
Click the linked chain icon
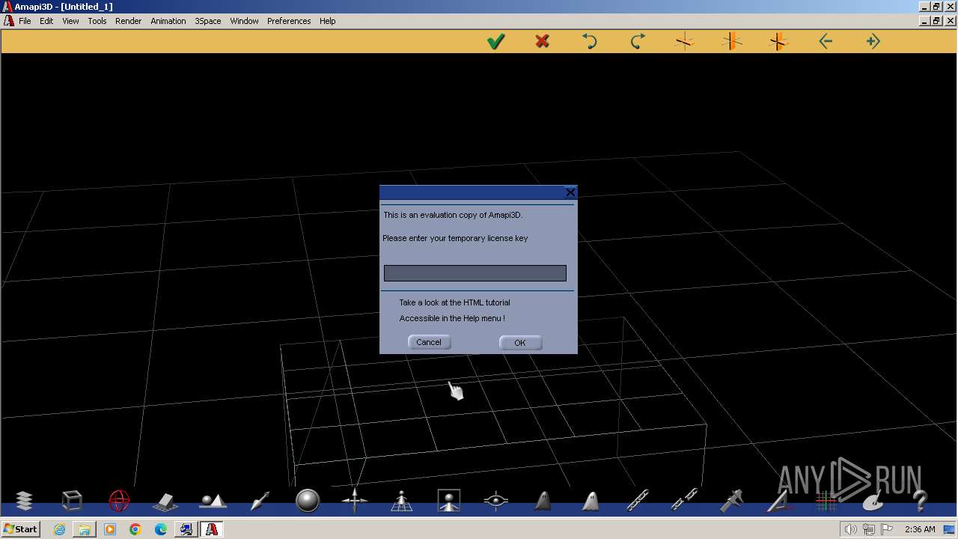(638, 500)
